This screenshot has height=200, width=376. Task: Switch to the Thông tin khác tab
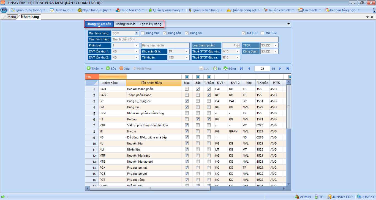(x=125, y=24)
